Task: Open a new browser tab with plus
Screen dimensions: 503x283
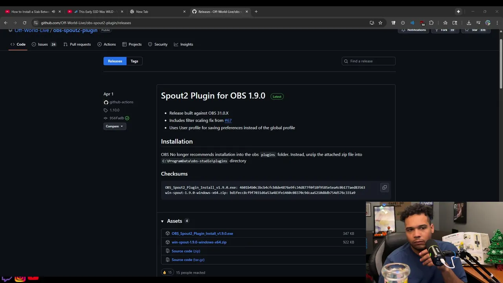Action: coord(256,11)
